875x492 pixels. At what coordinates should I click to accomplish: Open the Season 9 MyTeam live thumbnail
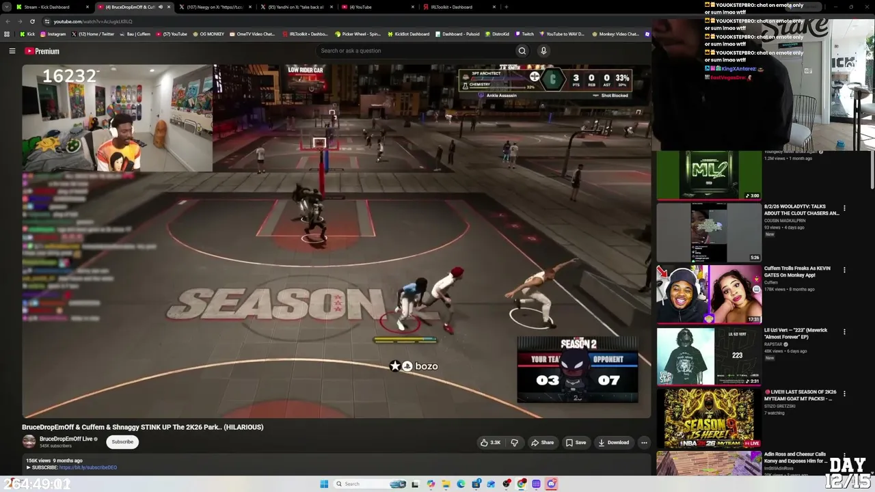pos(709,418)
